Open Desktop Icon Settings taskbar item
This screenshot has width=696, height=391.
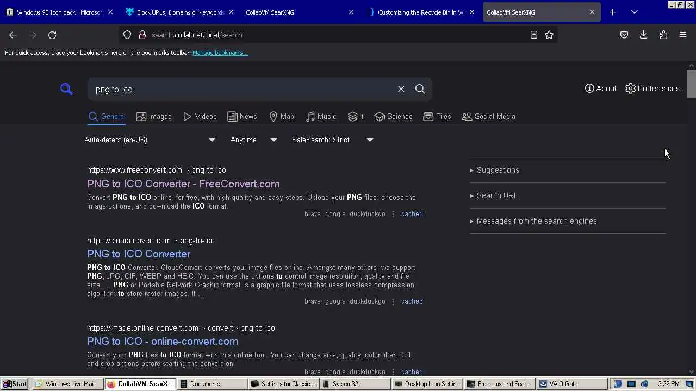(x=426, y=383)
